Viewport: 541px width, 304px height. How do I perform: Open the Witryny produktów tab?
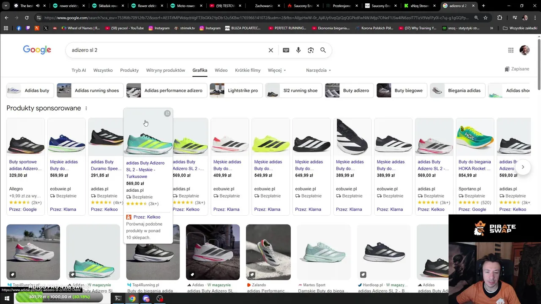pos(166,70)
